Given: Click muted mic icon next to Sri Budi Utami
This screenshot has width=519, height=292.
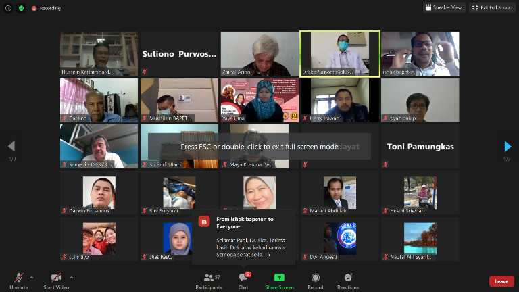Looking at the screenshot, I should [x=145, y=164].
